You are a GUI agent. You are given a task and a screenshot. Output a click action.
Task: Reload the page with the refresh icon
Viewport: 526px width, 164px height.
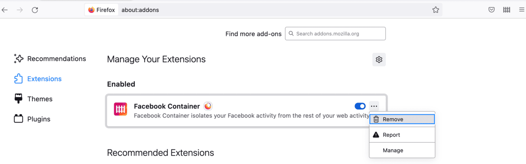[35, 10]
